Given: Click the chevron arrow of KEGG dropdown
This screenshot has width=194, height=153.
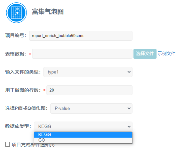Looking at the screenshot, I should (x=129, y=127).
